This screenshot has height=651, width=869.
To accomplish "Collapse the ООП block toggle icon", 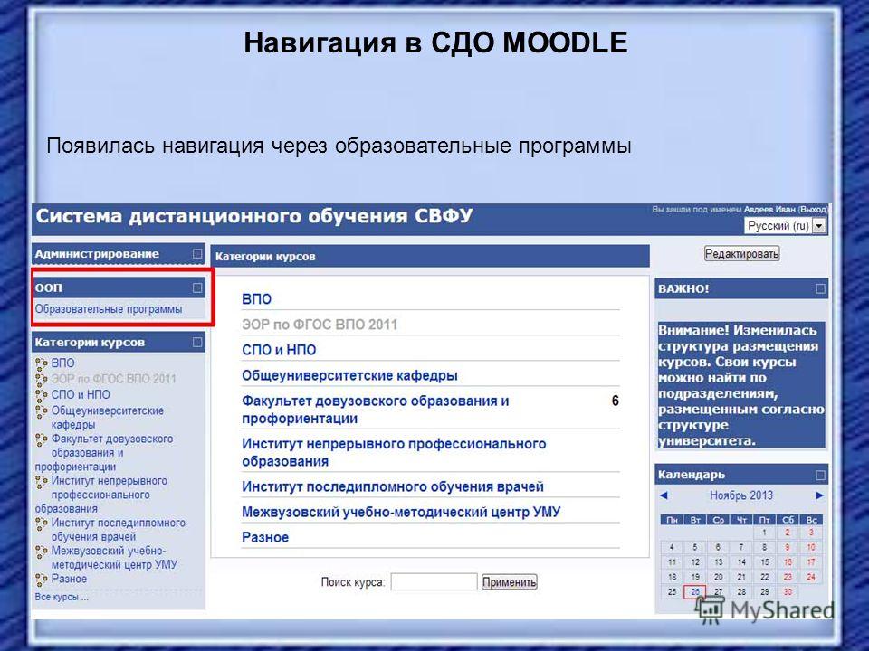I will (x=197, y=288).
